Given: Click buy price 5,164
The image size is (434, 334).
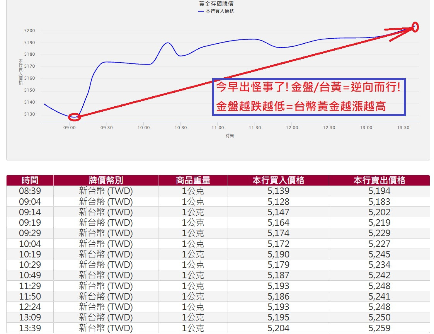Looking at the screenshot, I should coord(278,223).
